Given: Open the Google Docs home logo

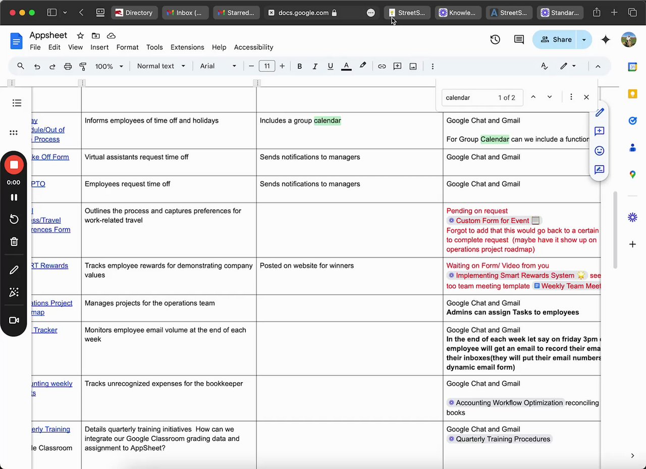Looking at the screenshot, I should pos(17,41).
